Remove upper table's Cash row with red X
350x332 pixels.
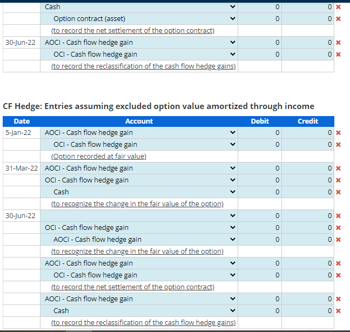point(338,7)
